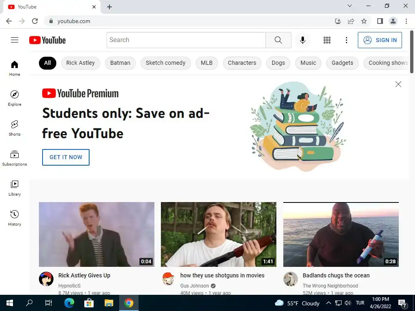
Task: Select the Dogs chip
Action: click(x=278, y=63)
